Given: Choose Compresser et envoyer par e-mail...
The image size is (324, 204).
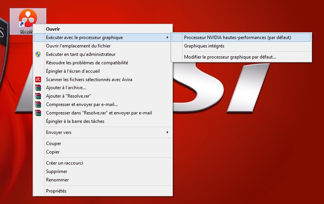Looking at the screenshot, I should point(103,104).
